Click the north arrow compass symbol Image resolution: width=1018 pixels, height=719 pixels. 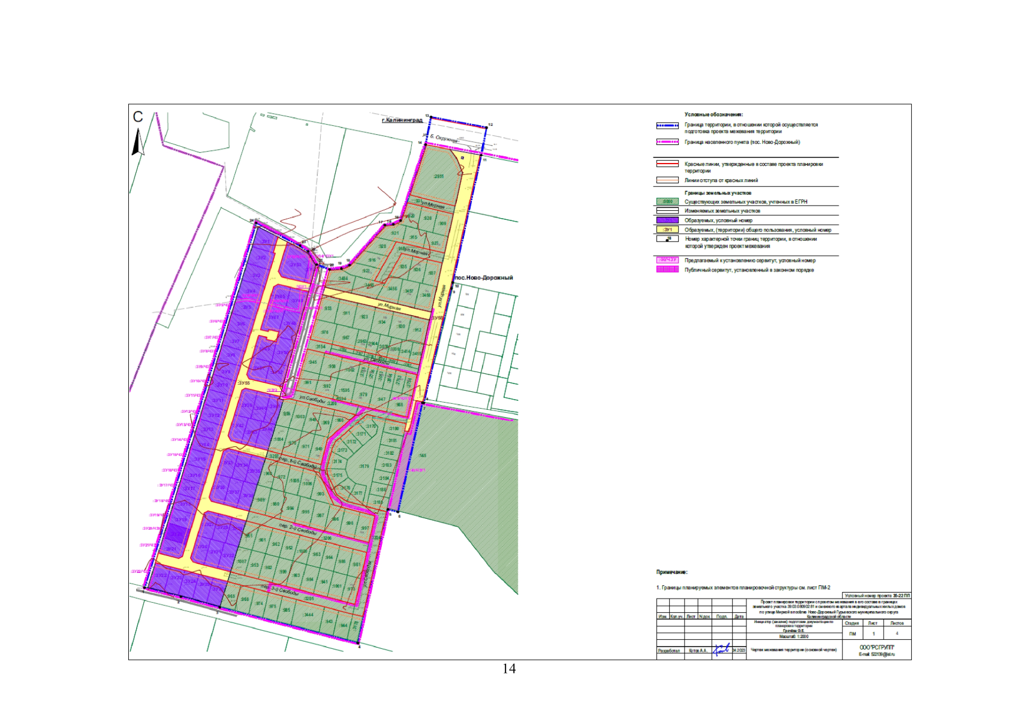[138, 142]
